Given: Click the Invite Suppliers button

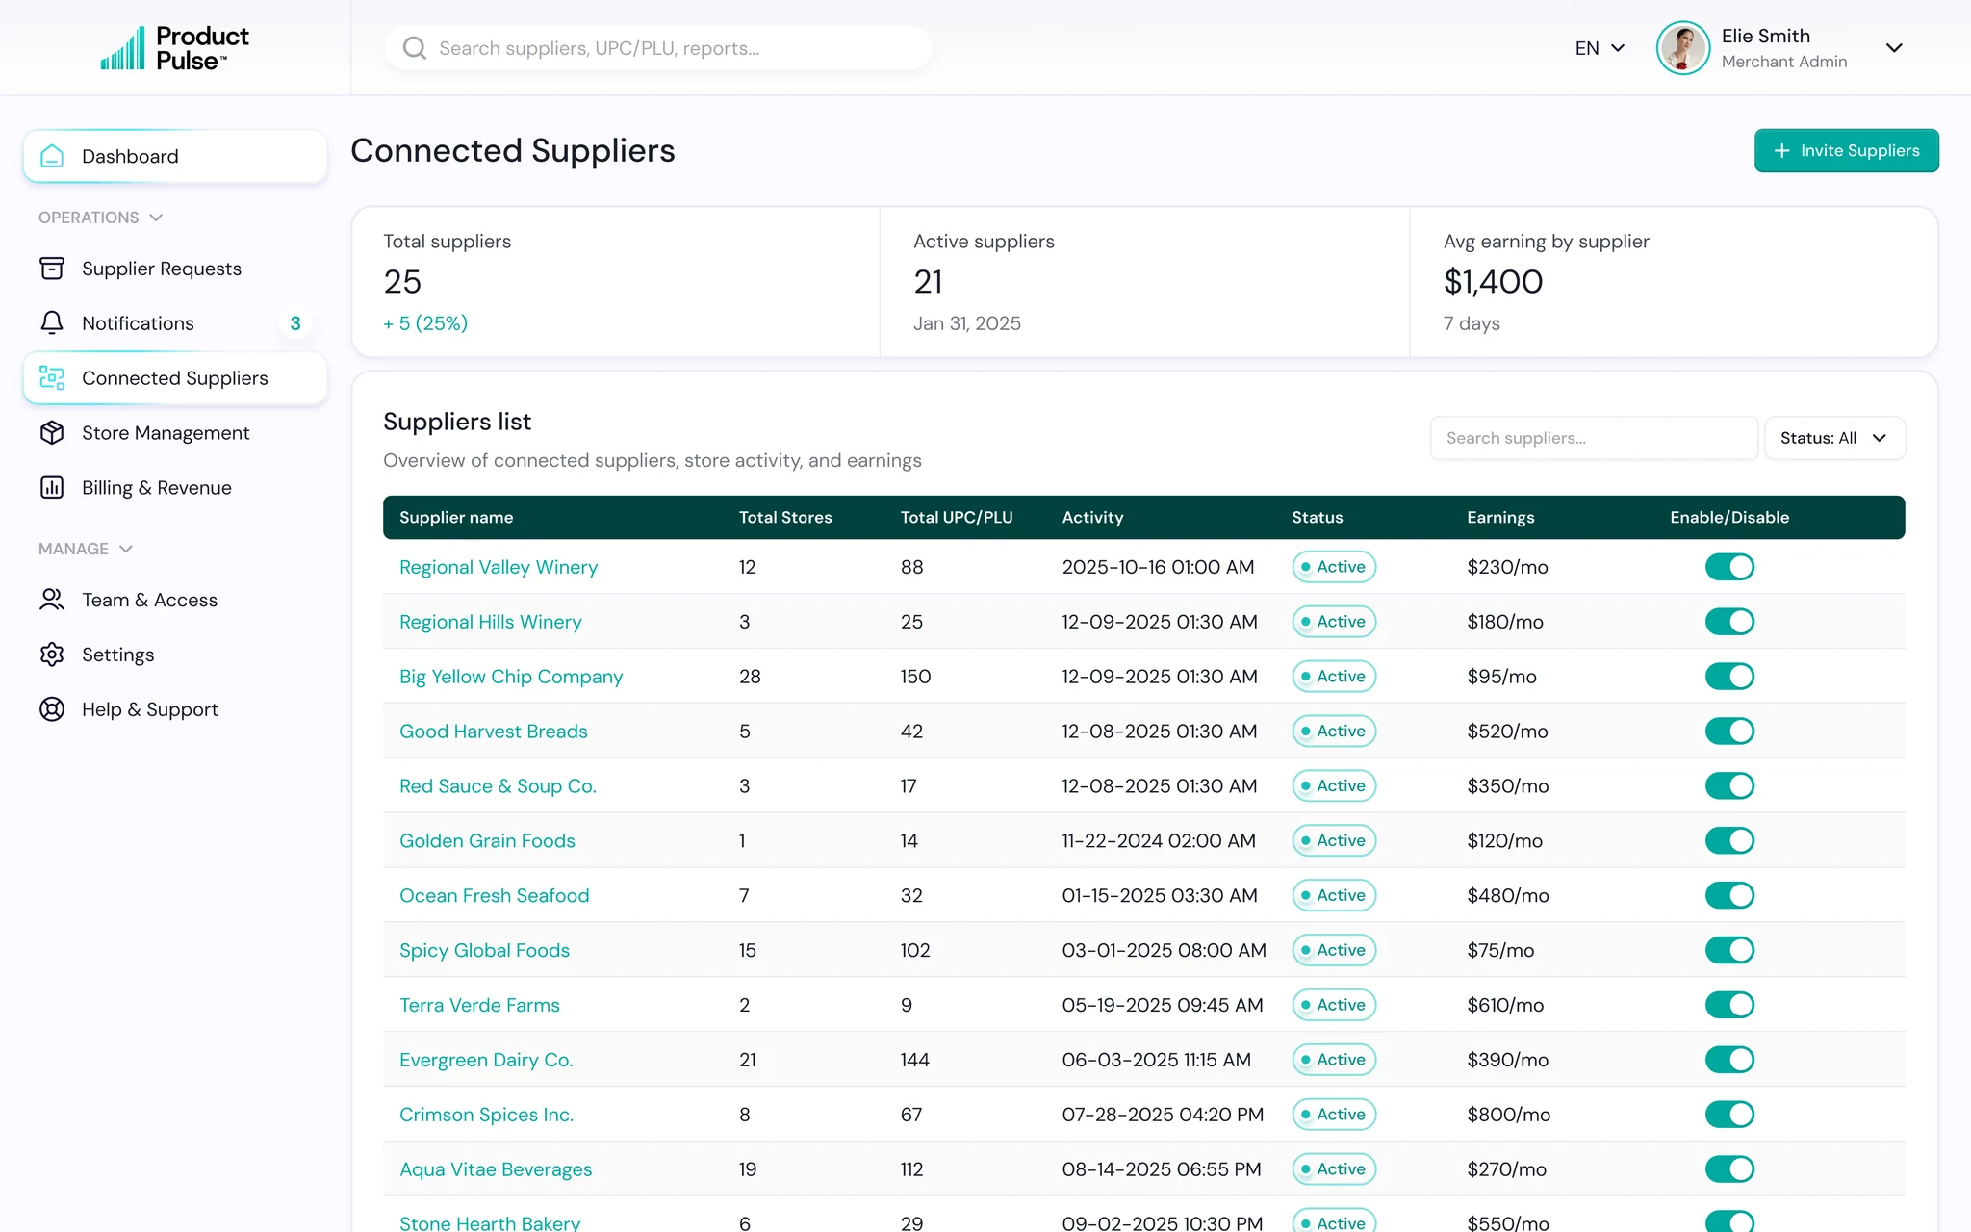Looking at the screenshot, I should [1846, 151].
